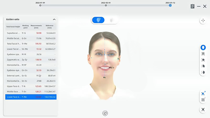210x118 pixels.
Task: Minimize the application window
Action: [x=199, y=6]
